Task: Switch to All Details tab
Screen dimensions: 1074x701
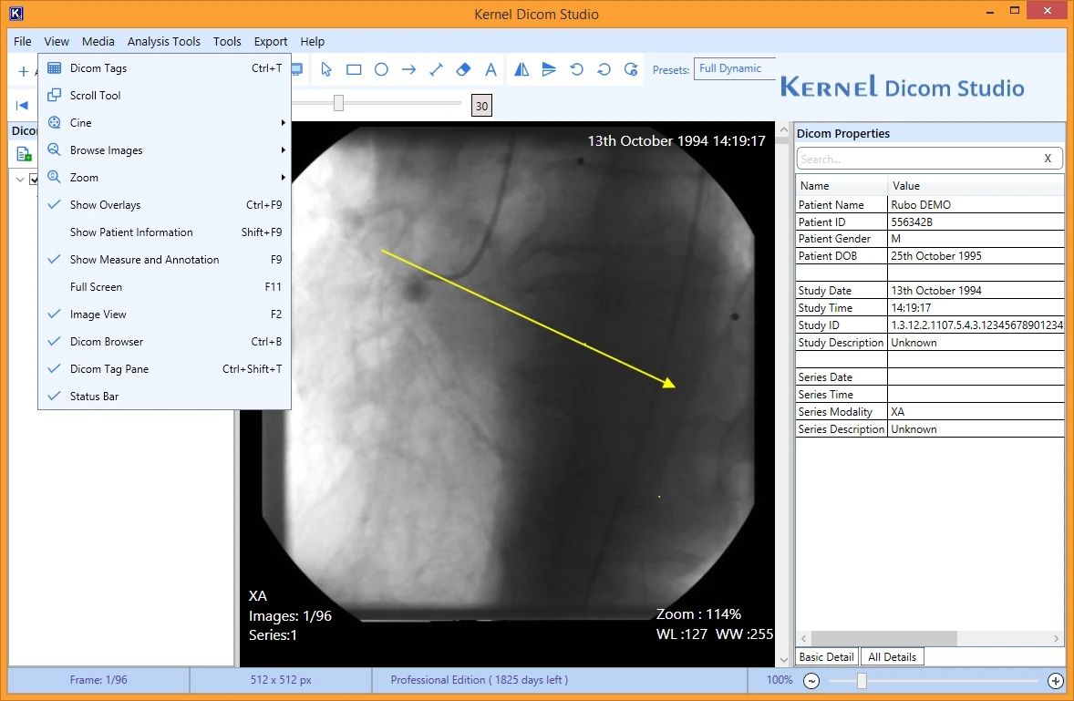Action: pos(892,656)
